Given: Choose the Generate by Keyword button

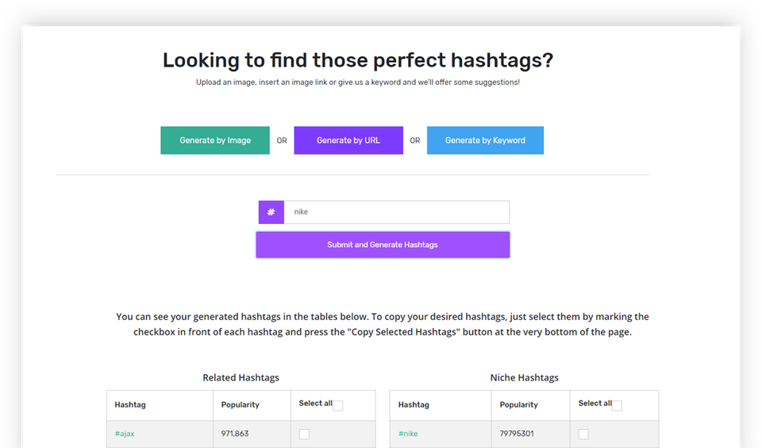Looking at the screenshot, I should coord(485,141).
